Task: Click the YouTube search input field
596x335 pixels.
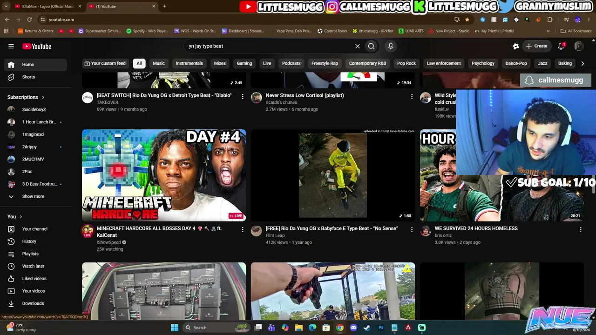Action: click(x=268, y=46)
